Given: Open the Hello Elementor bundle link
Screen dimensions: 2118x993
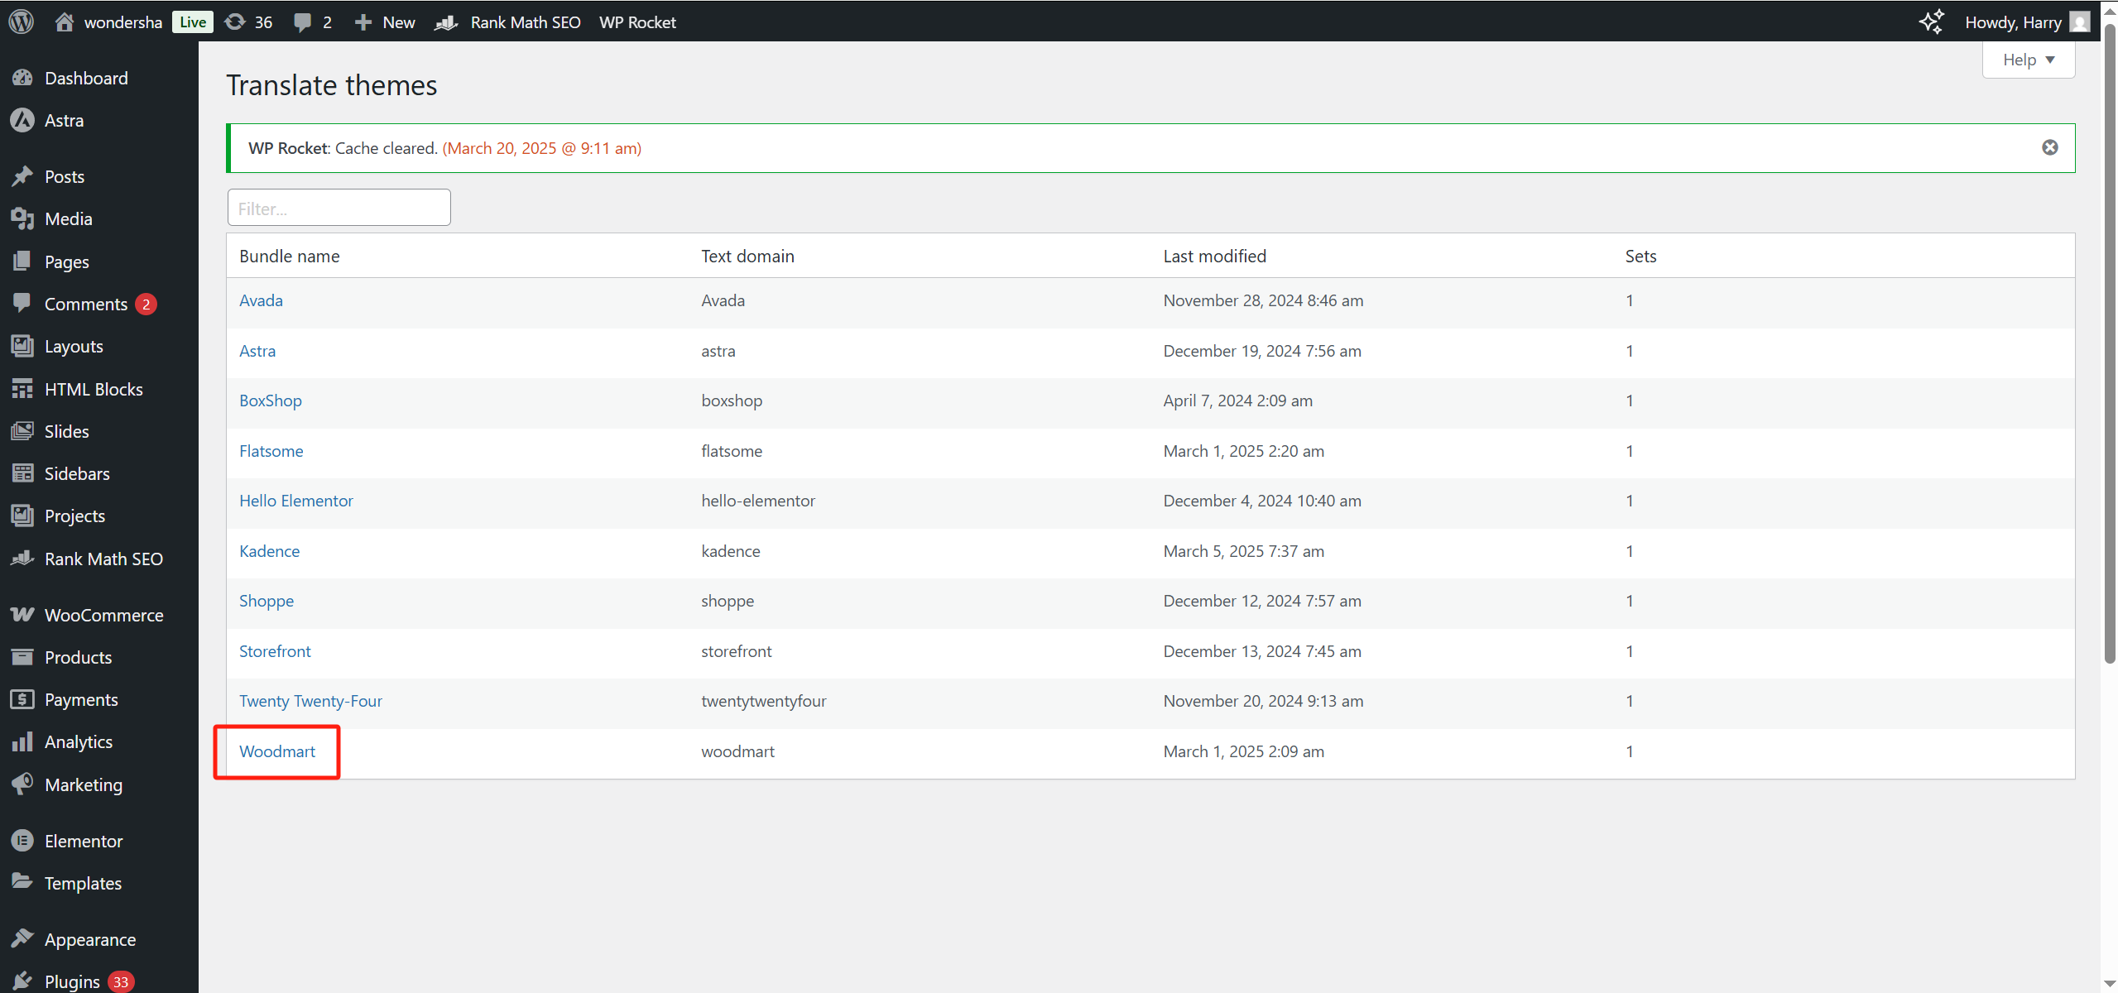Looking at the screenshot, I should click(296, 501).
